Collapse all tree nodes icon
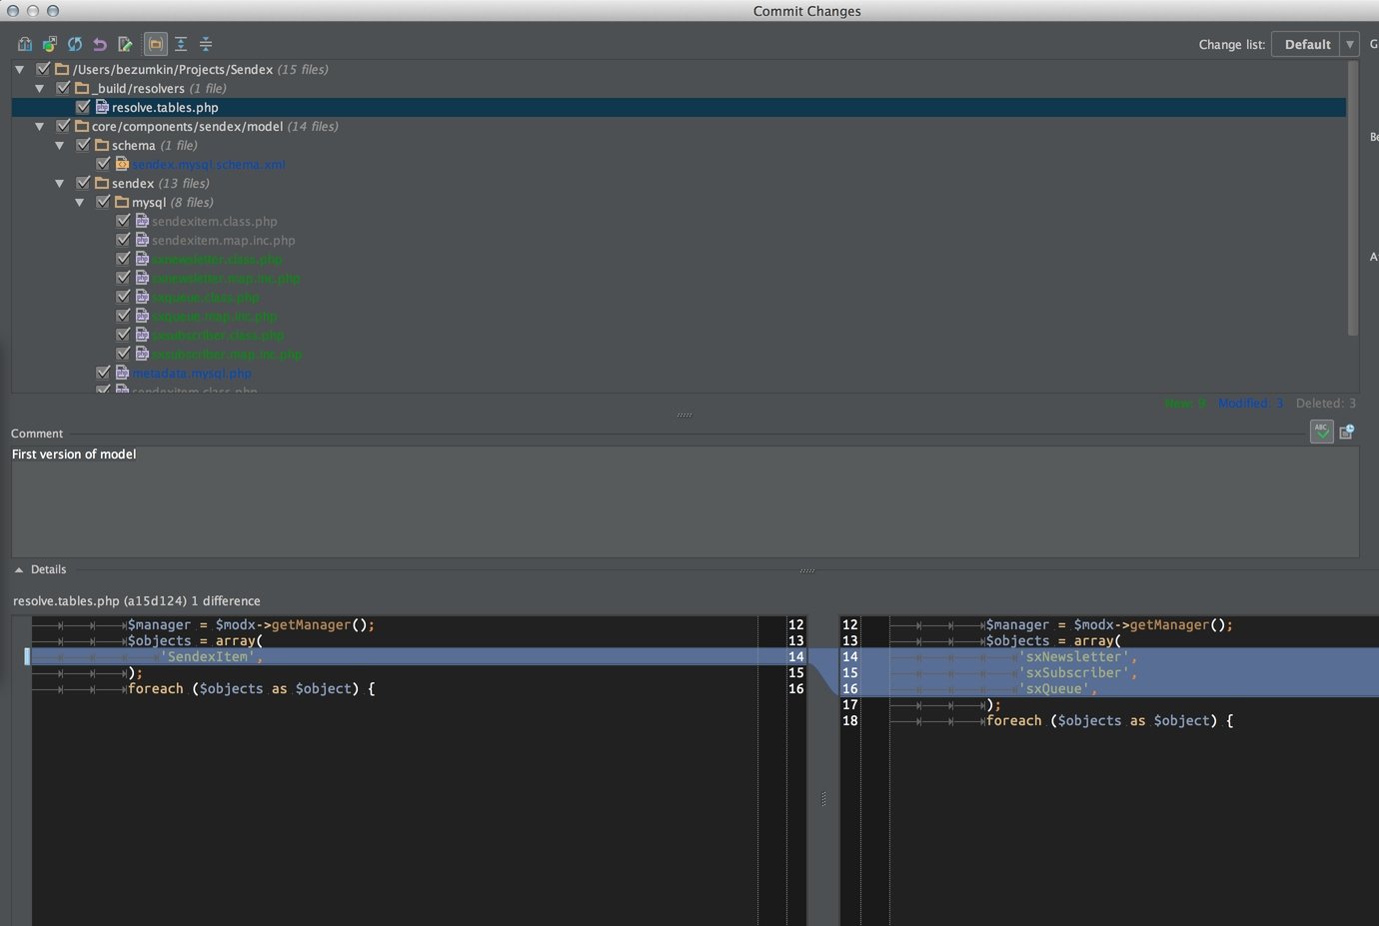This screenshot has height=926, width=1379. click(x=206, y=44)
